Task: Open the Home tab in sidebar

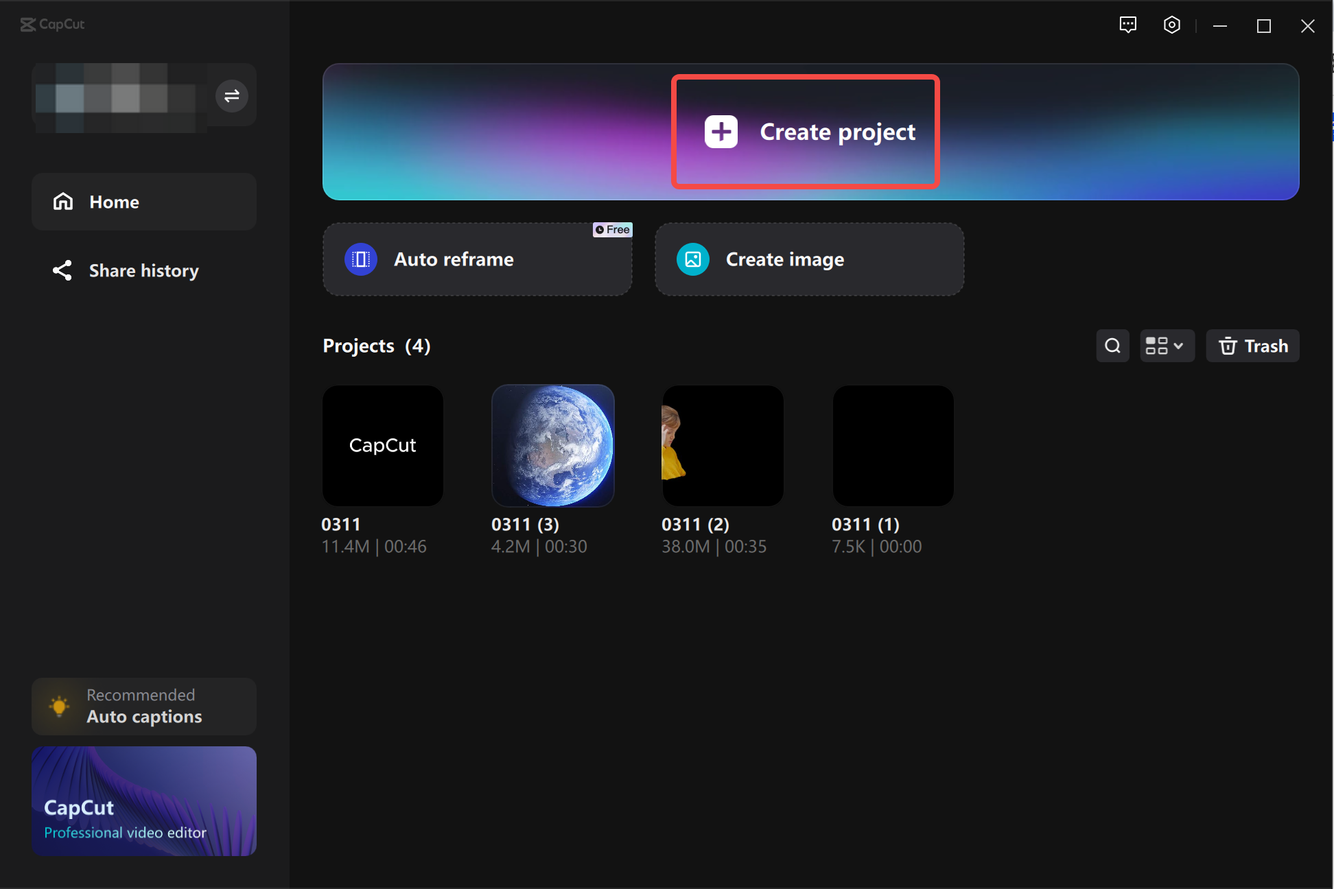Action: [x=144, y=202]
